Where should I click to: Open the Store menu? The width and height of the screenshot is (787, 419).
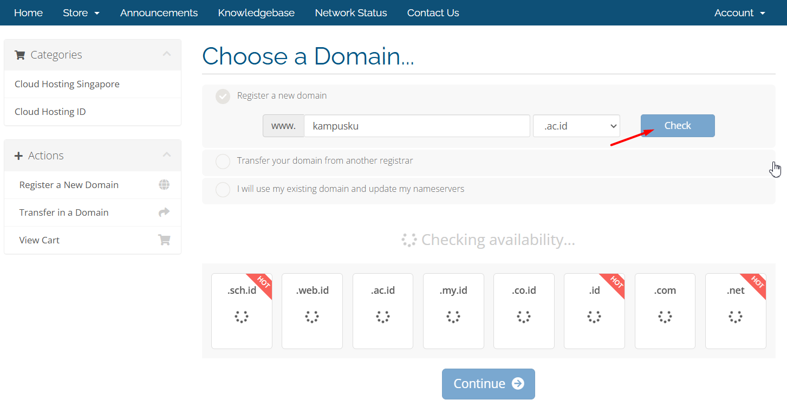(81, 13)
